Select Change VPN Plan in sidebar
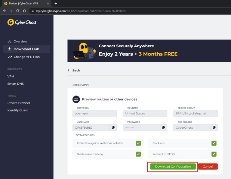This screenshot has width=231, height=179. click(26, 57)
